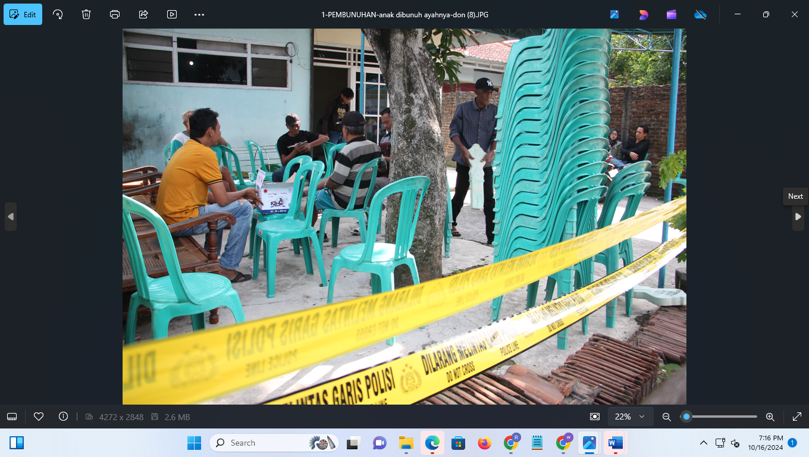Share the photo via share icon

pyautogui.click(x=143, y=14)
